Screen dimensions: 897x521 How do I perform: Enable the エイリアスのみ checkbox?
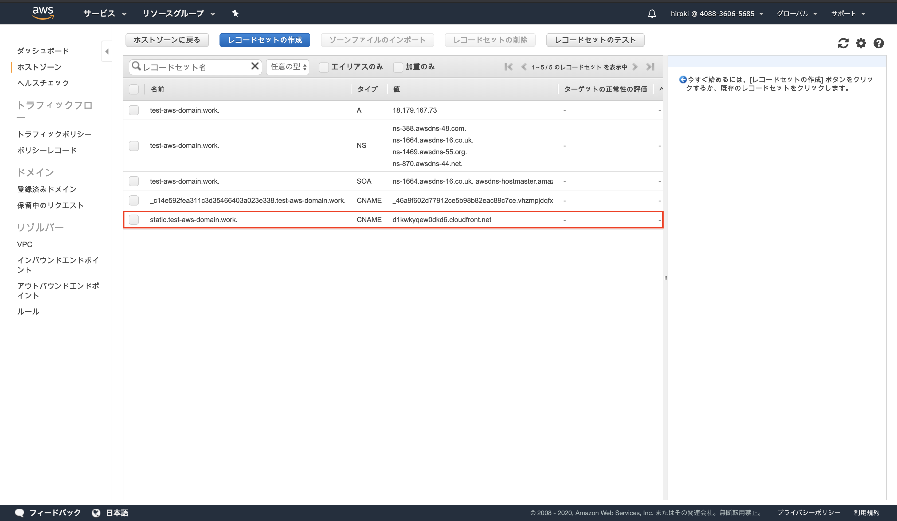coord(324,67)
